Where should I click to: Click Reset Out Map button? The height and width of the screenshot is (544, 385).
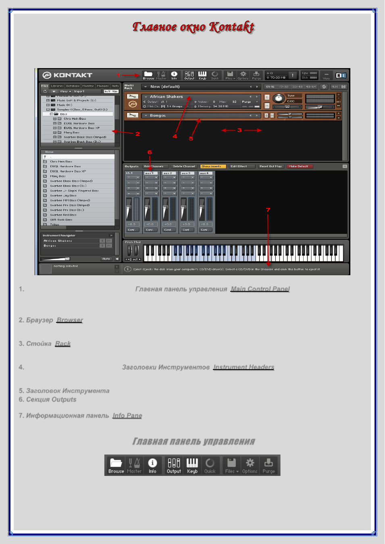[x=271, y=166]
